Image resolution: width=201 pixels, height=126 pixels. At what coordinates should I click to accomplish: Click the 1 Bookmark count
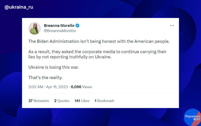pyautogui.click(x=104, y=101)
